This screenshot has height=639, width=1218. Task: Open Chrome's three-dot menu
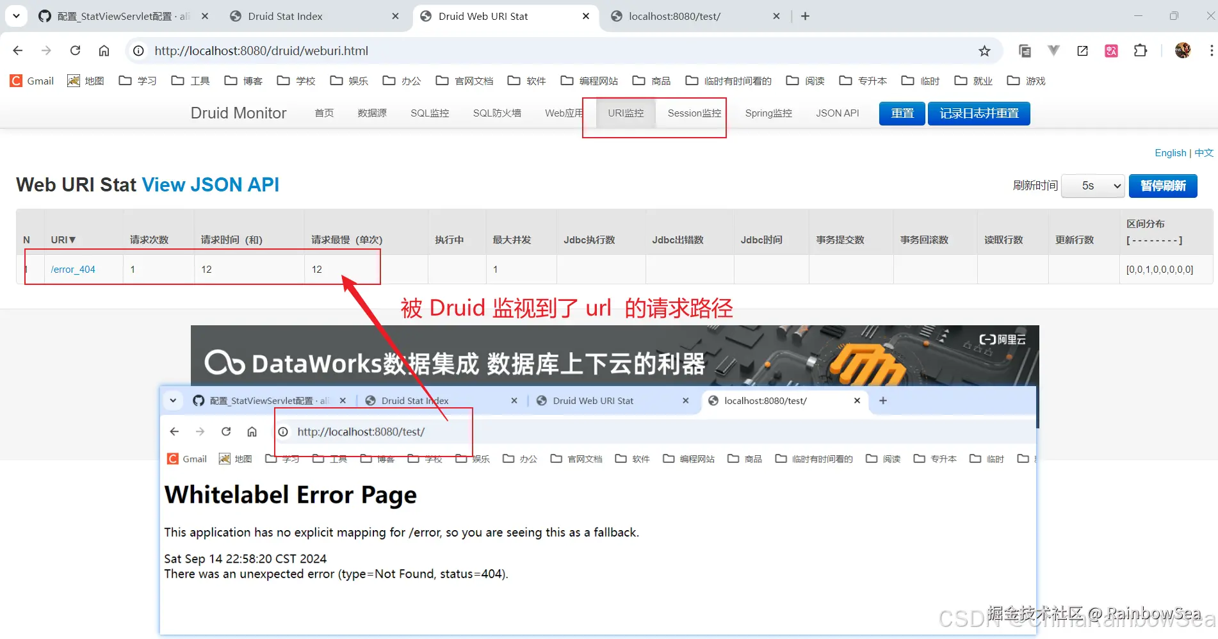tap(1211, 51)
